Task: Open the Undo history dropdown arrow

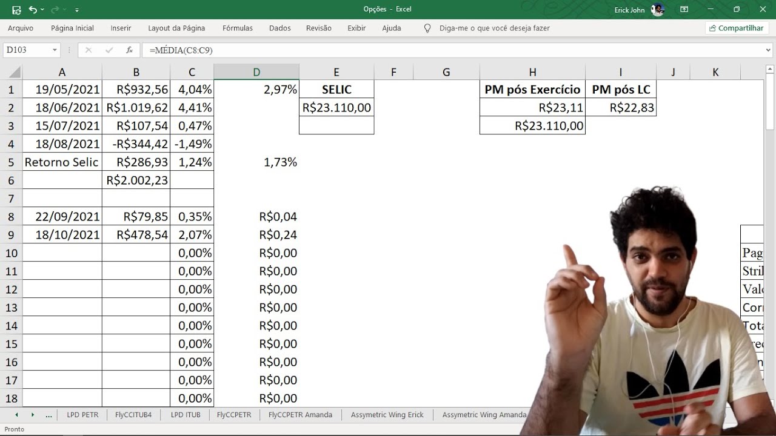Action: click(42, 10)
